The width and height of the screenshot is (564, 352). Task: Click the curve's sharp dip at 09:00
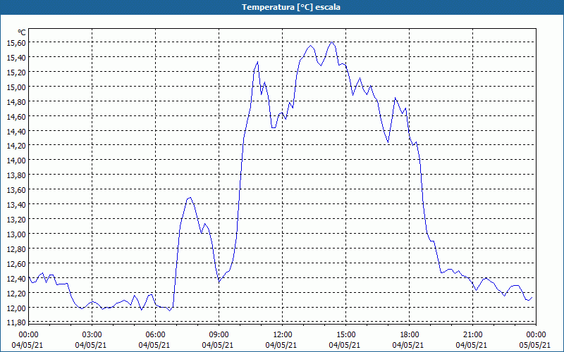219,281
